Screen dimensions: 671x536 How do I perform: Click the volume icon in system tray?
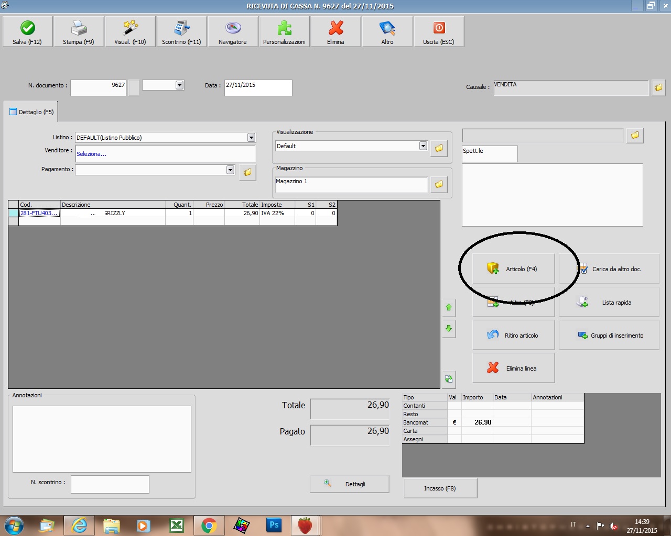coord(613,526)
